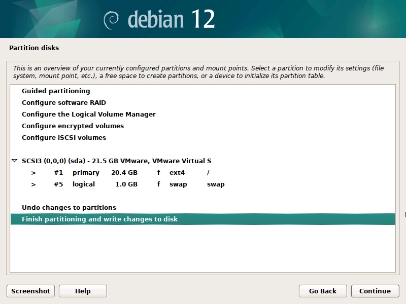406x304 pixels.
Task: Click the format flag 'f' on ext4 partition
Action: pos(158,173)
